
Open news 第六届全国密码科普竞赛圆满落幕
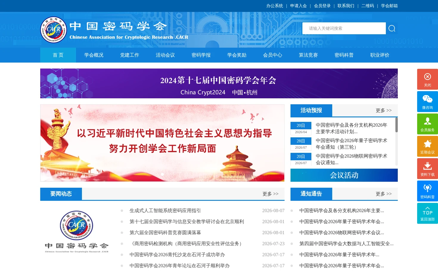tap(165, 233)
